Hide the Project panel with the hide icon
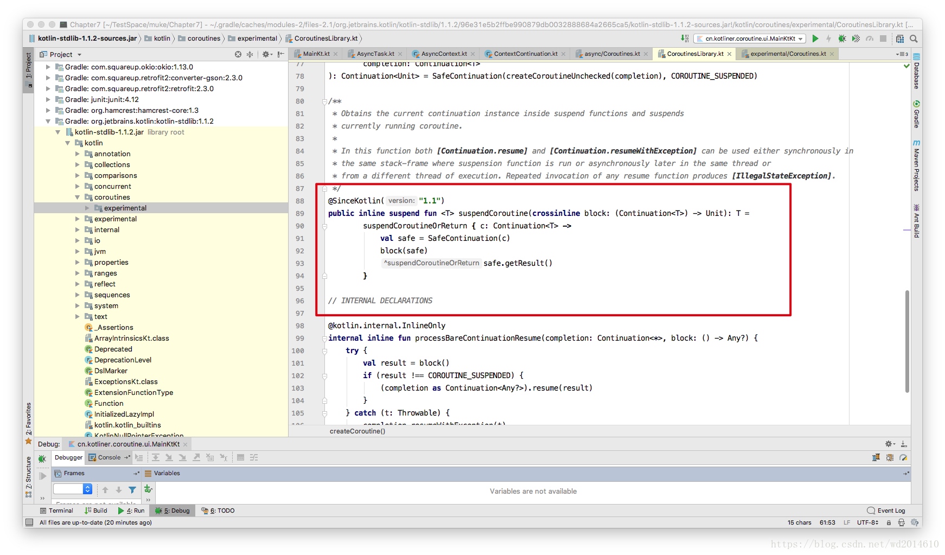 click(280, 54)
